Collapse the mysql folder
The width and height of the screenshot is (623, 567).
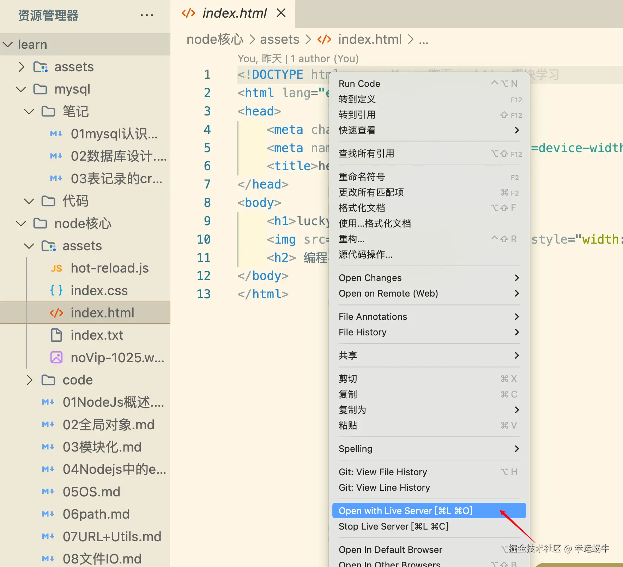[x=21, y=89]
